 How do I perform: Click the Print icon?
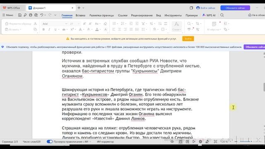click(x=31, y=15)
